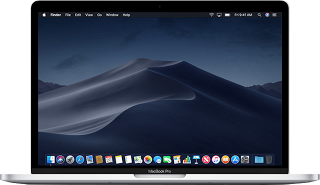
Task: Open Safari compass icon in Dock
Action: pyautogui.click(x=80, y=159)
